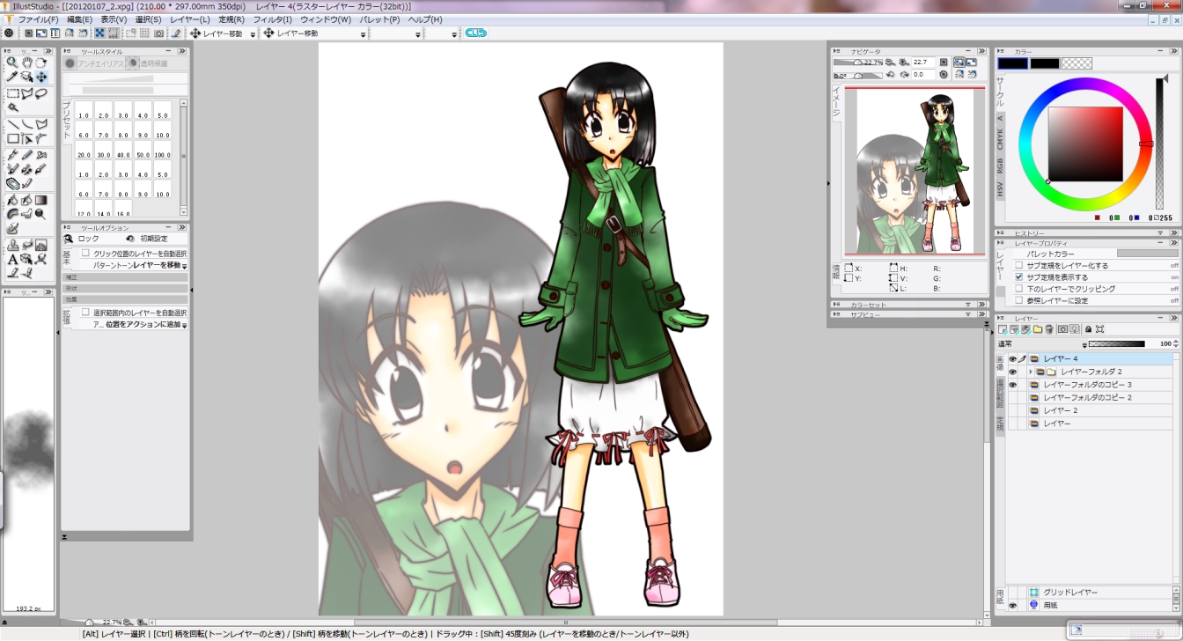Viewport: 1183px width, 641px height.
Task: Select the Hand pan tool
Action: [26, 63]
